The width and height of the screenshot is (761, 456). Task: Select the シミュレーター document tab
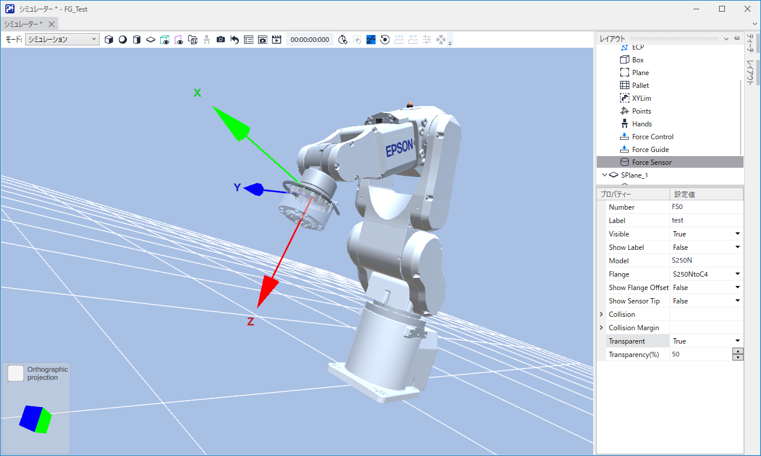pyautogui.click(x=23, y=24)
